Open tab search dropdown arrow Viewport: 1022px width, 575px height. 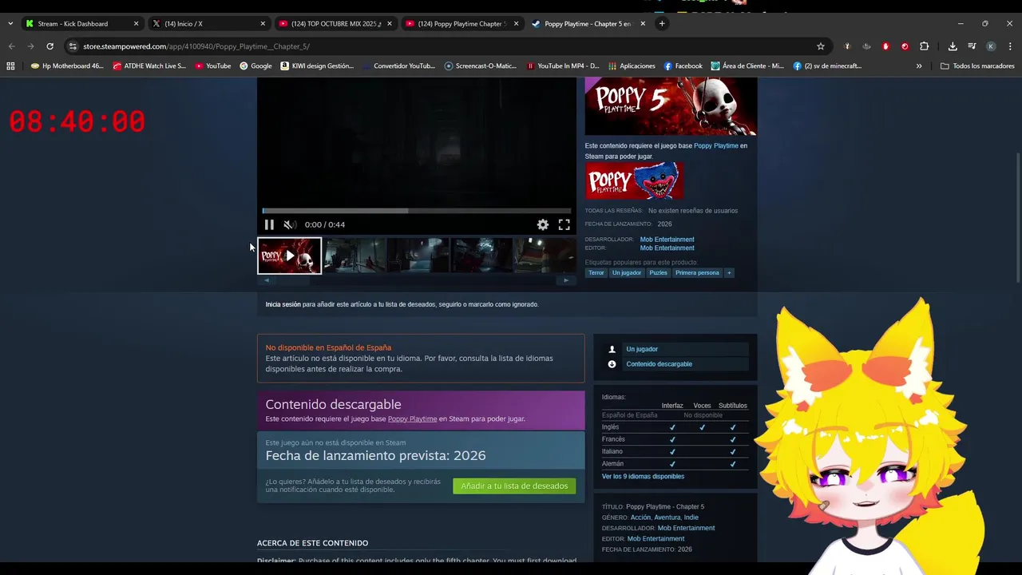[10, 24]
